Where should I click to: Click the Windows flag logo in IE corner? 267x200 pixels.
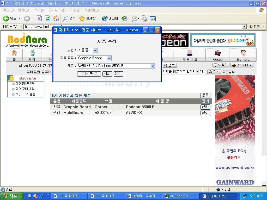261,10
